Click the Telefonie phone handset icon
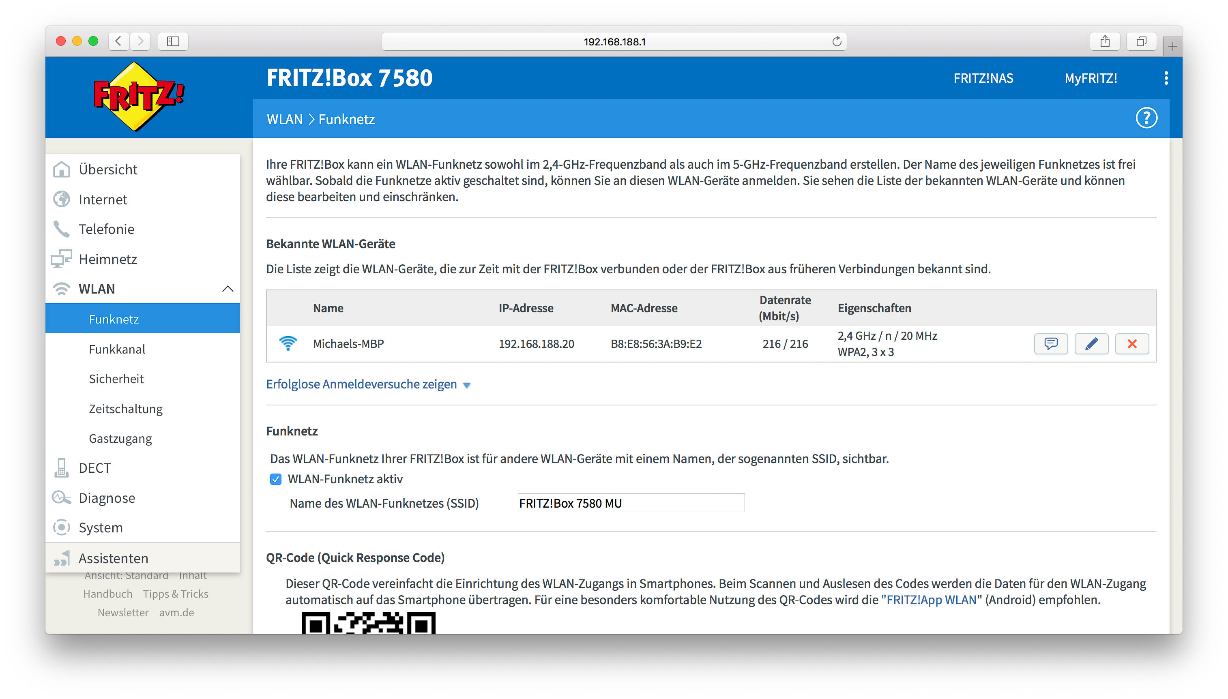Image resolution: width=1228 pixels, height=699 pixels. [62, 229]
